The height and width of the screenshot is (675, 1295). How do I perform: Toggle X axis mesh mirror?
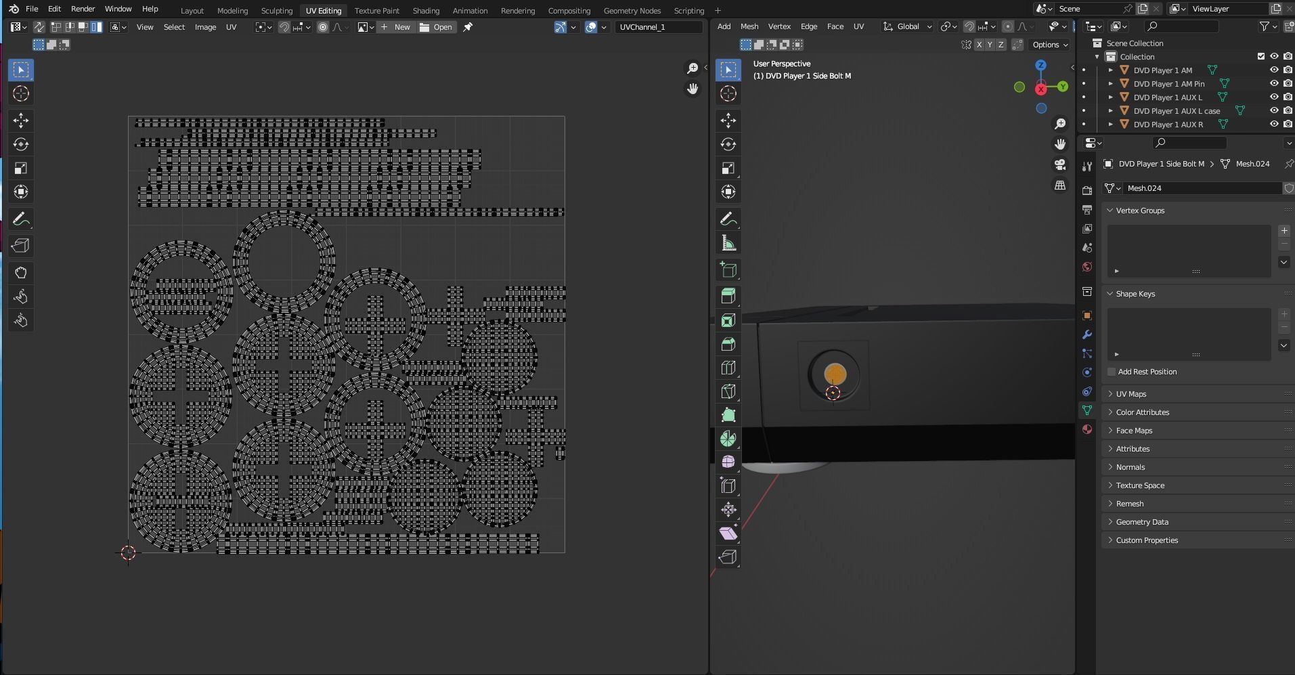979,45
